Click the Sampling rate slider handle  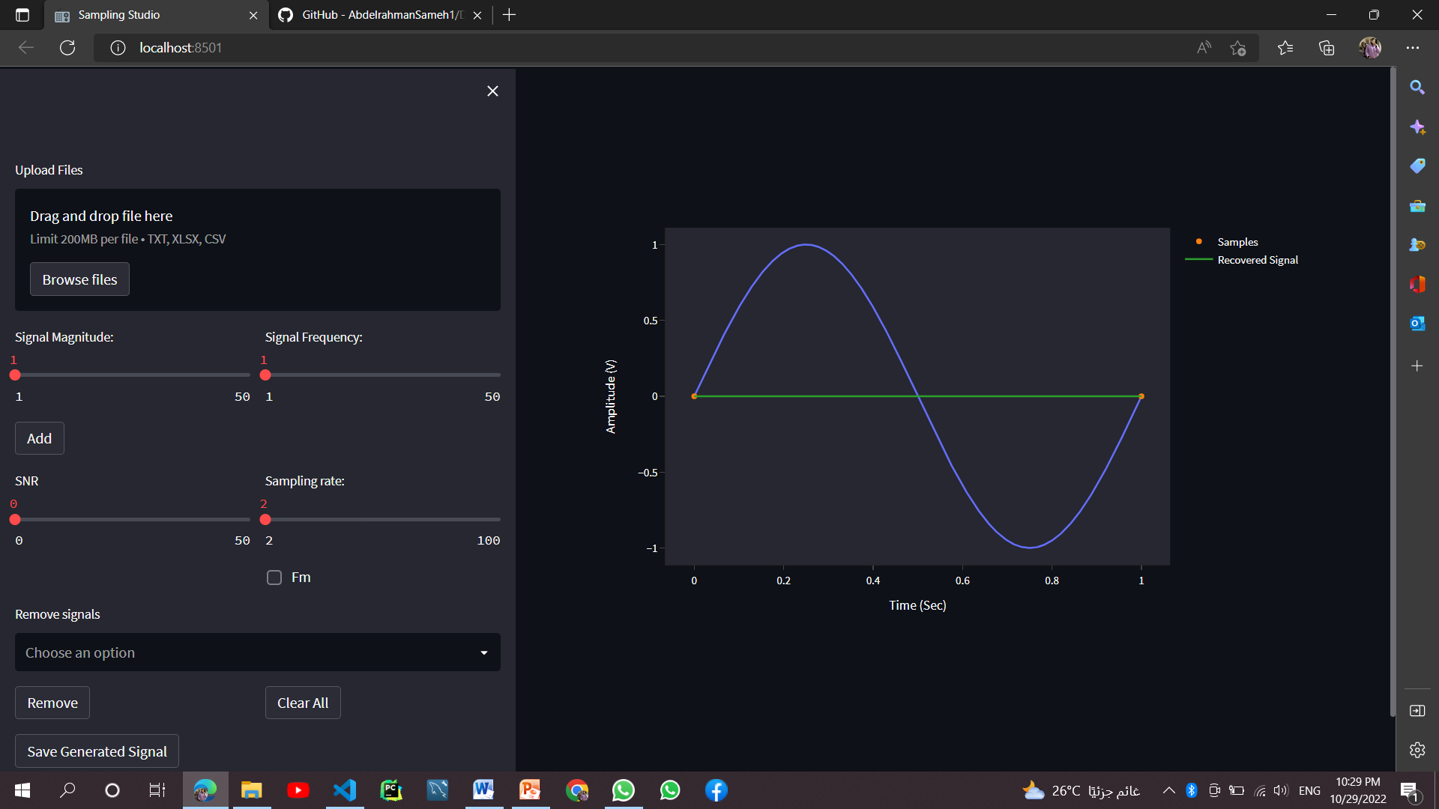265,519
